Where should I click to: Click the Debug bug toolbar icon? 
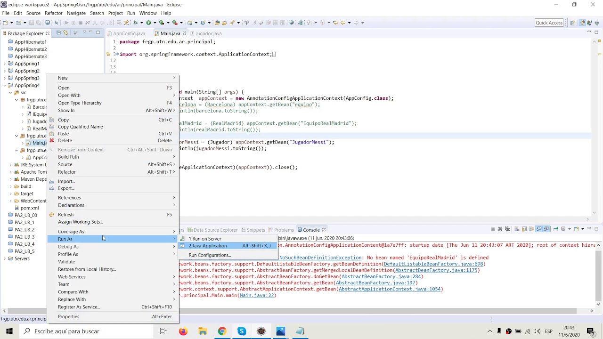click(135, 23)
